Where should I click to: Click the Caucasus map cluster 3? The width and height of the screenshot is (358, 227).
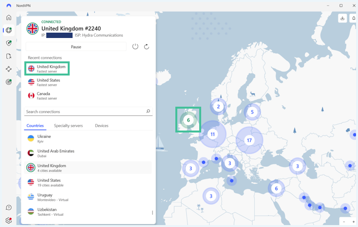[x=297, y=166]
